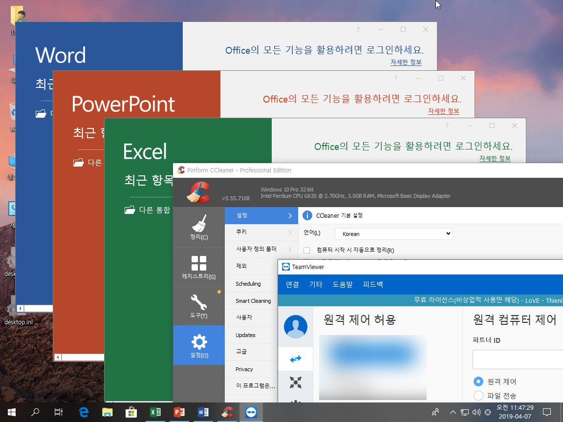This screenshot has width=563, height=422.
Task: Open TeamViewer 도움말 menu
Action: pos(343,285)
